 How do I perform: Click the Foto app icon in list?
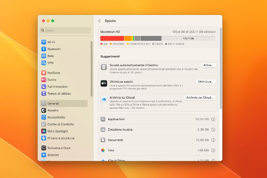point(103,150)
